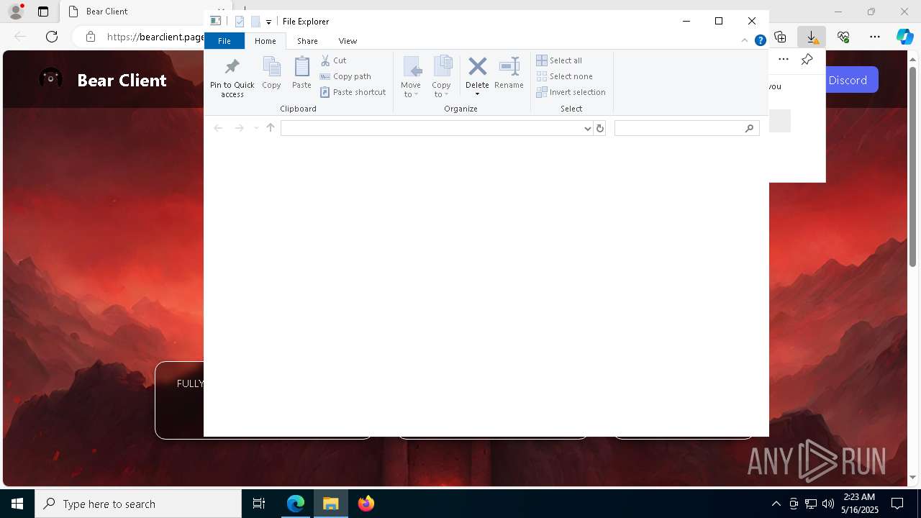Open the Copy to dropdown

[442, 77]
